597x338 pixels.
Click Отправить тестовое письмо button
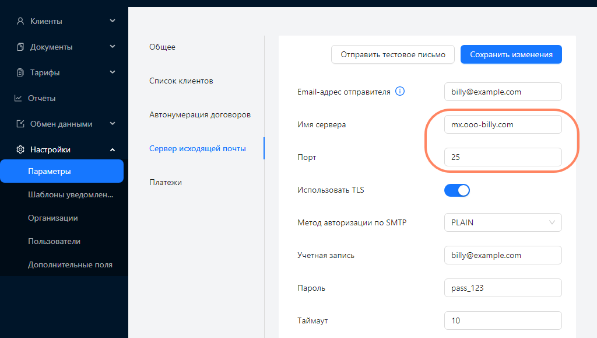(392, 54)
